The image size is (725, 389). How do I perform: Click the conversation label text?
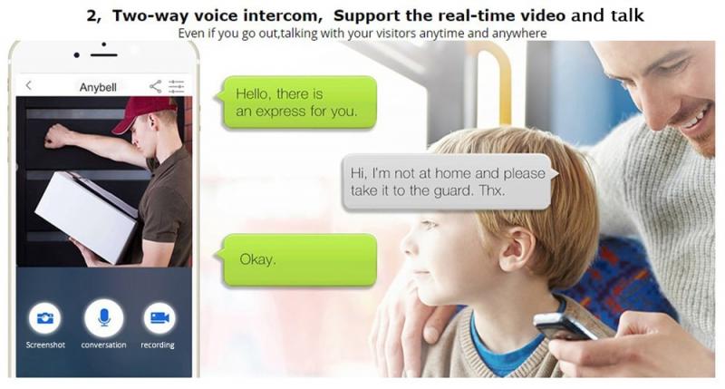[103, 345]
